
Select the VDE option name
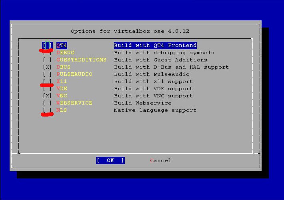pos(62,89)
